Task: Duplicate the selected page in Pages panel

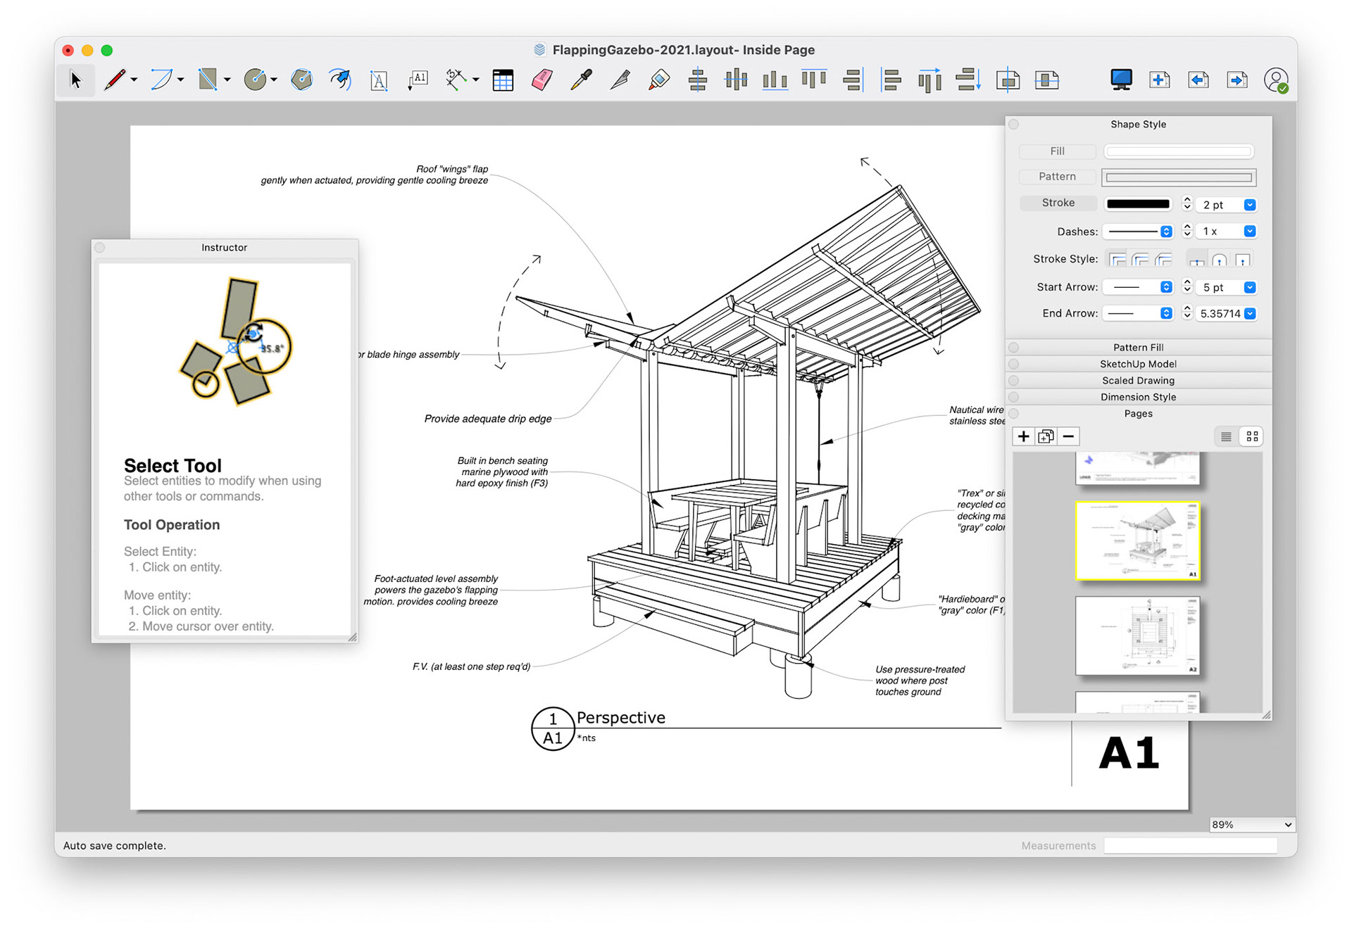Action: [x=1046, y=436]
